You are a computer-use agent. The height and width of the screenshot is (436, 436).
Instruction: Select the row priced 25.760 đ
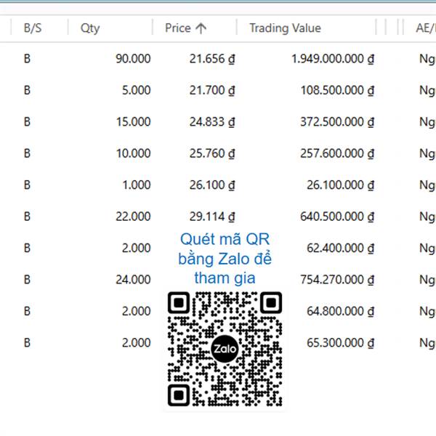[218, 153]
